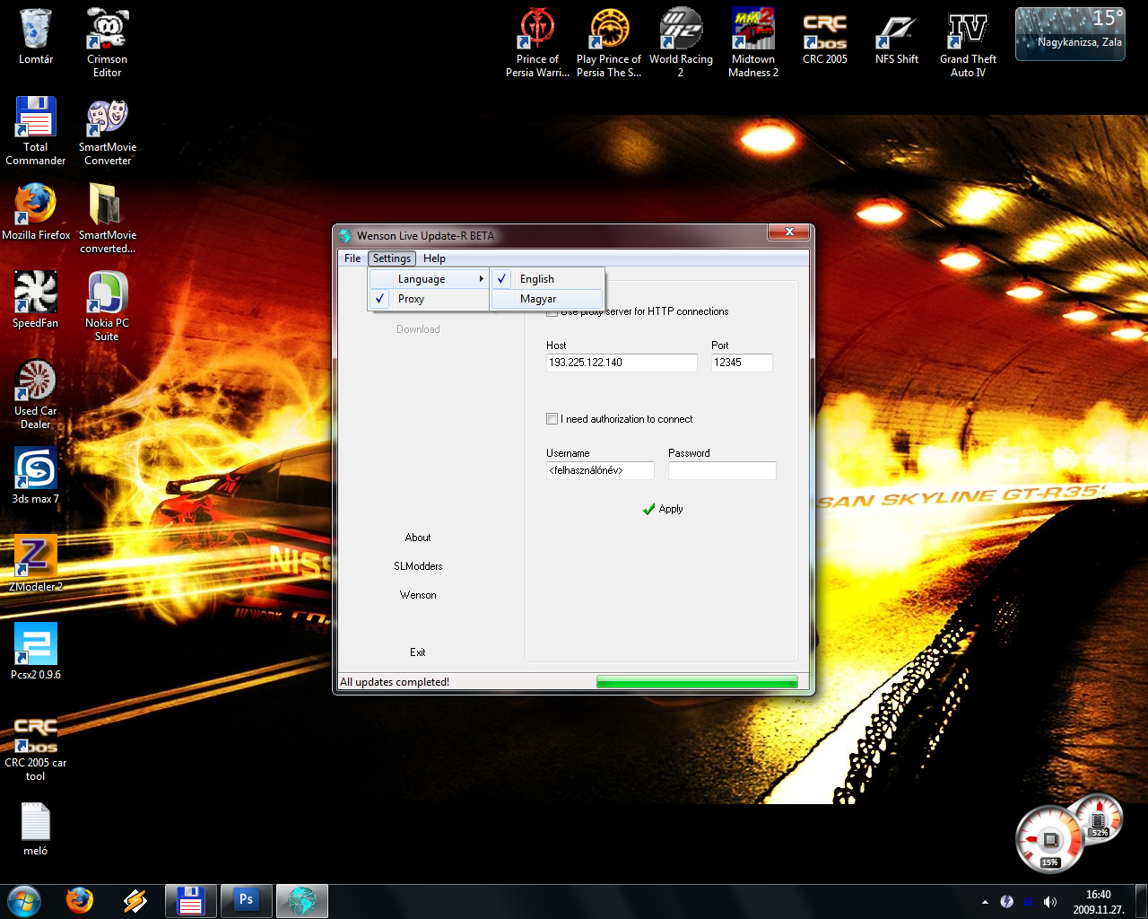The height and width of the screenshot is (919, 1148).
Task: Click the Host address field
Action: (x=622, y=363)
